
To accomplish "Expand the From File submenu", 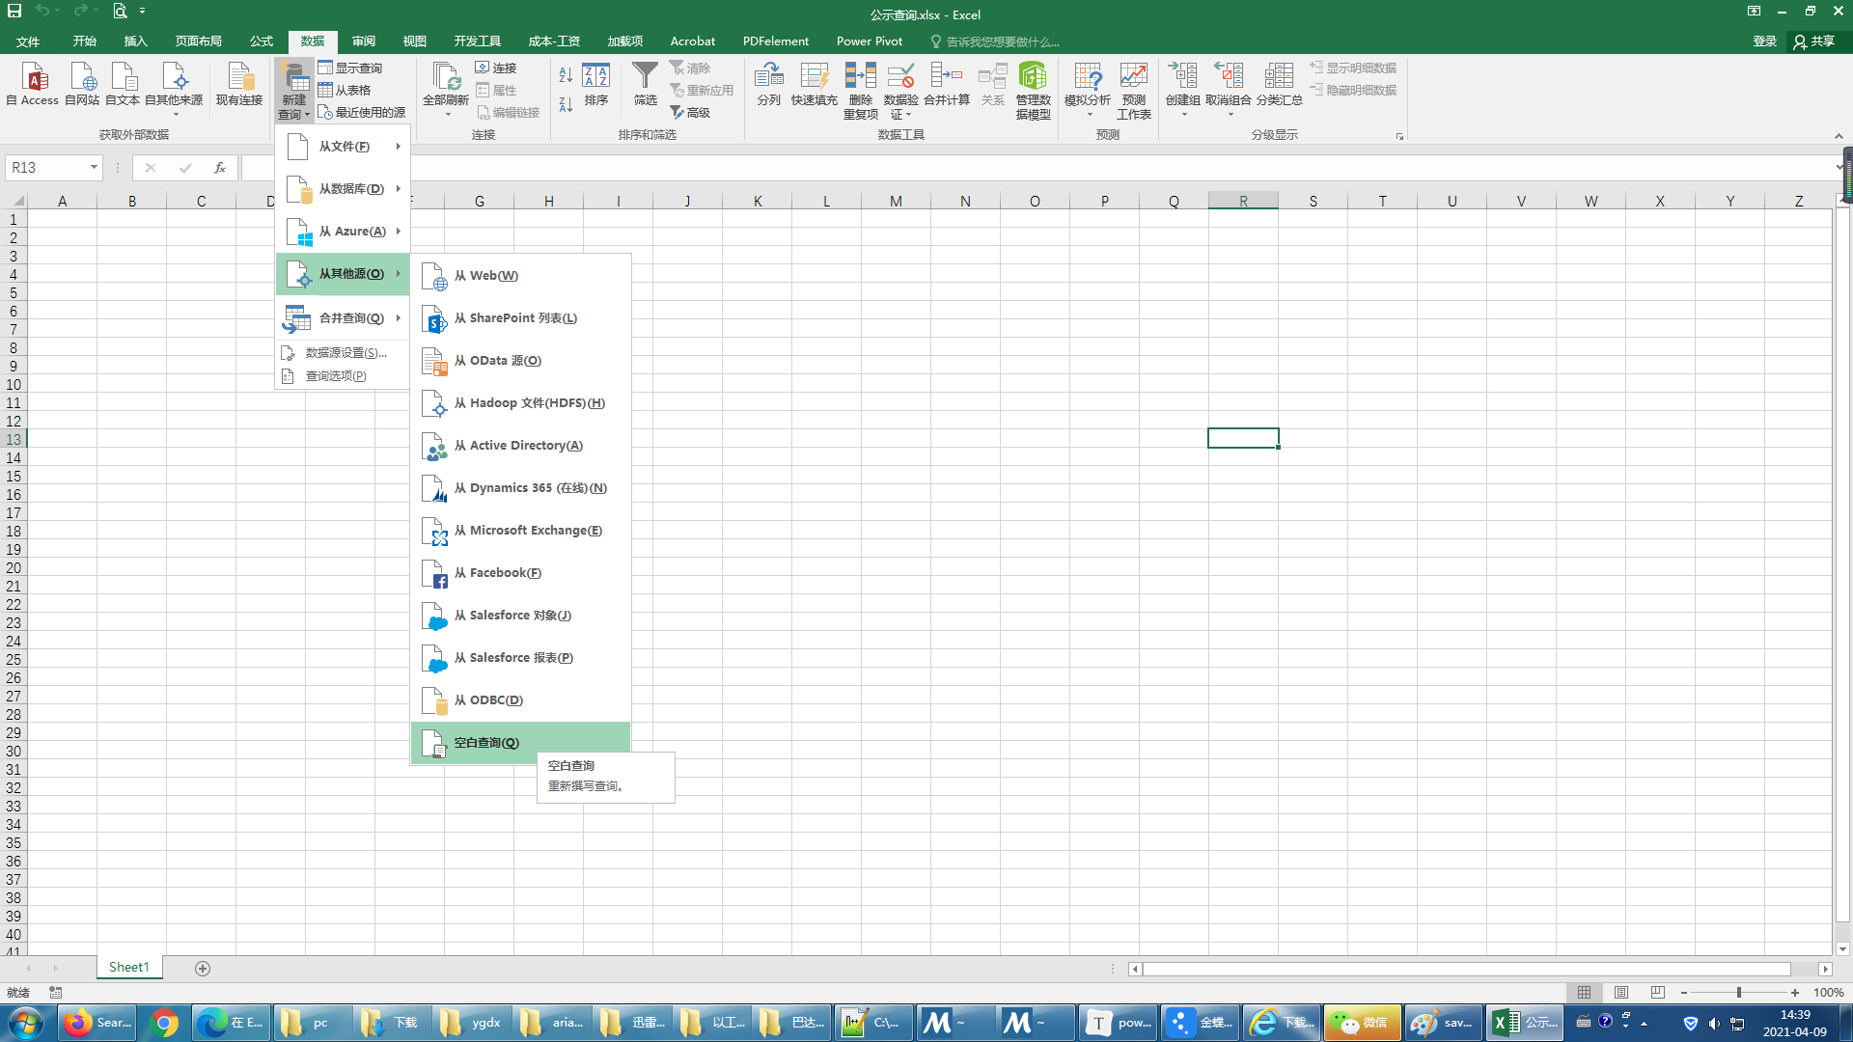I will [344, 147].
